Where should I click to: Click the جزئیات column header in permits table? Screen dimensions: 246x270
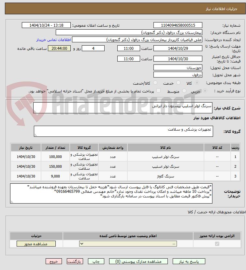pyautogui.click(x=36, y=236)
